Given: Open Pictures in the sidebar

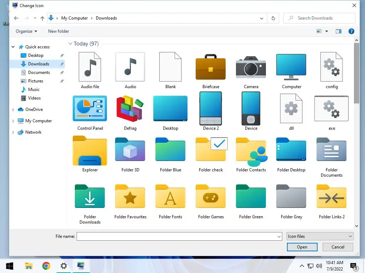Looking at the screenshot, I should [35, 81].
